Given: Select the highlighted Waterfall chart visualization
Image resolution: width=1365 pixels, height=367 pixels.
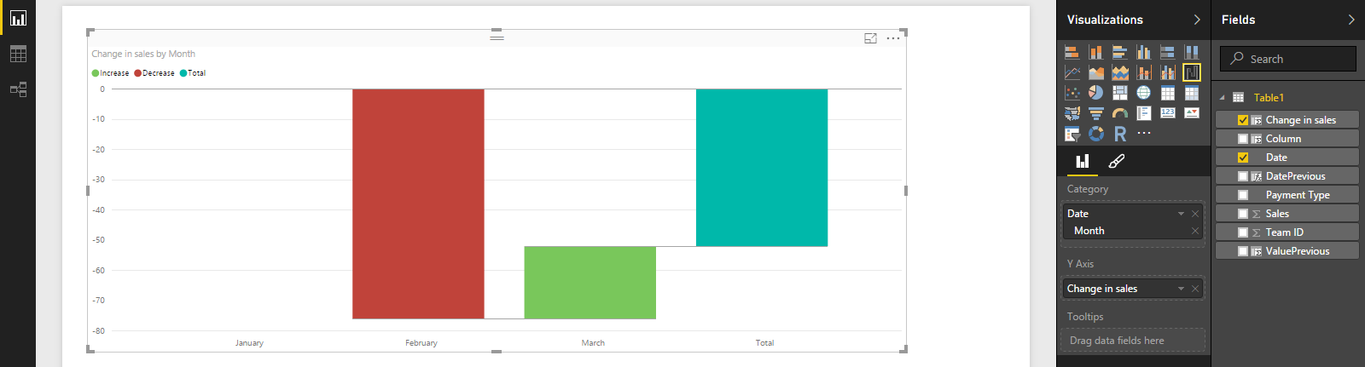Looking at the screenshot, I should click(1192, 72).
